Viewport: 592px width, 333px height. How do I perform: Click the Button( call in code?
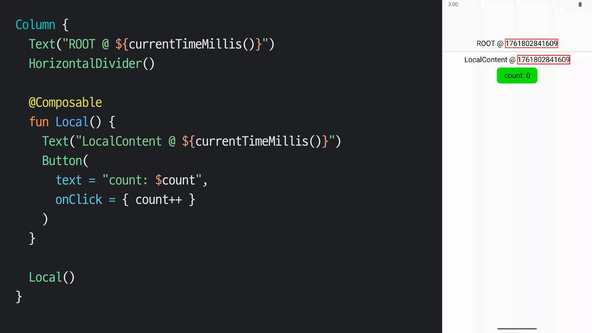coord(65,161)
